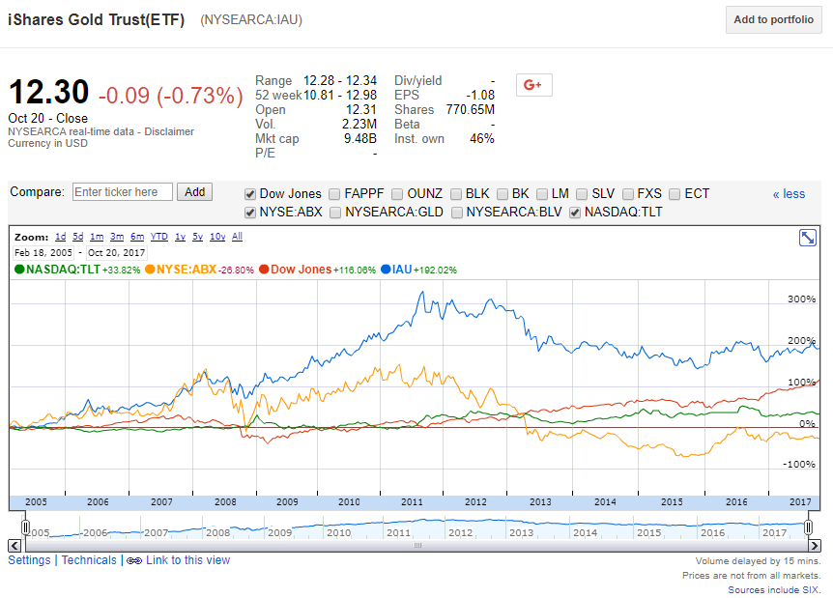This screenshot has height=598, width=833.
Task: Set chart zoom to 5d
Action: point(78,237)
